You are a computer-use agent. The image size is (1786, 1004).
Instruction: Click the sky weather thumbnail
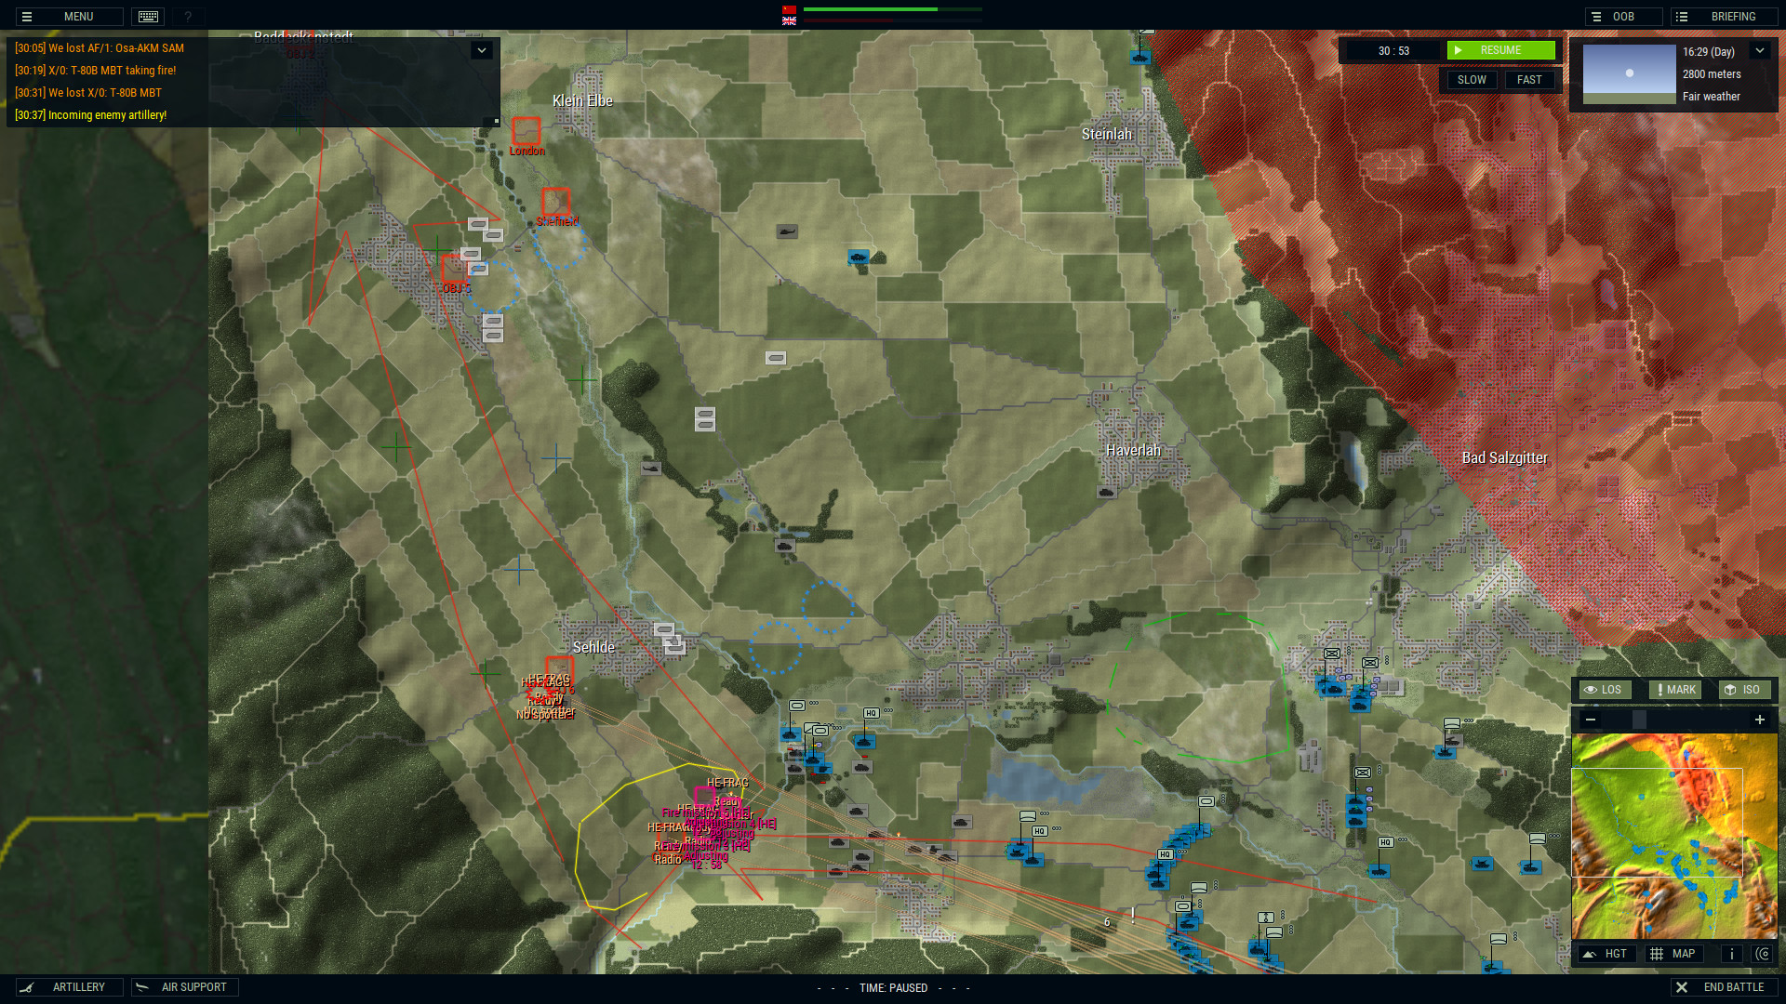[x=1629, y=73]
